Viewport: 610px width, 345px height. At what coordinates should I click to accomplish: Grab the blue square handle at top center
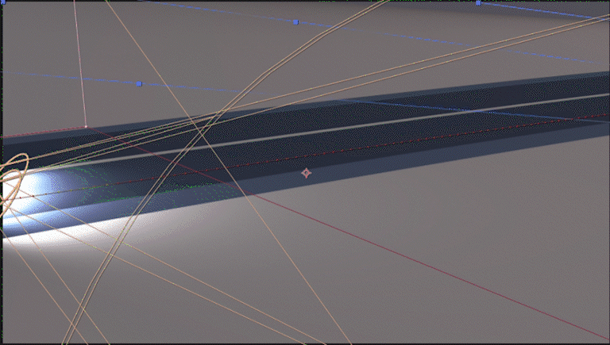coord(295,22)
